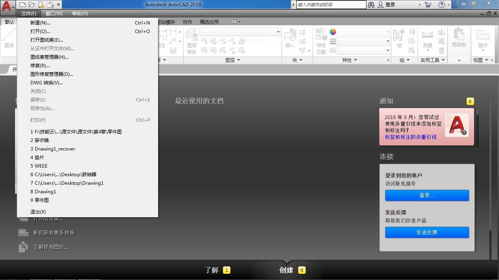
Task: Click the help question mark icon
Action: [x=441, y=5]
